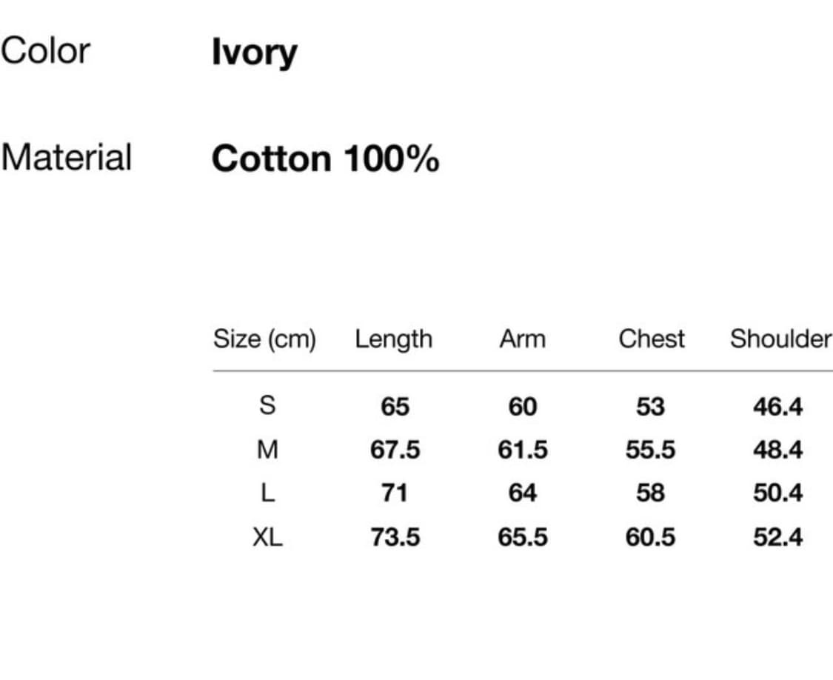
Task: Select the 53 chest value for S
Action: [x=650, y=406]
